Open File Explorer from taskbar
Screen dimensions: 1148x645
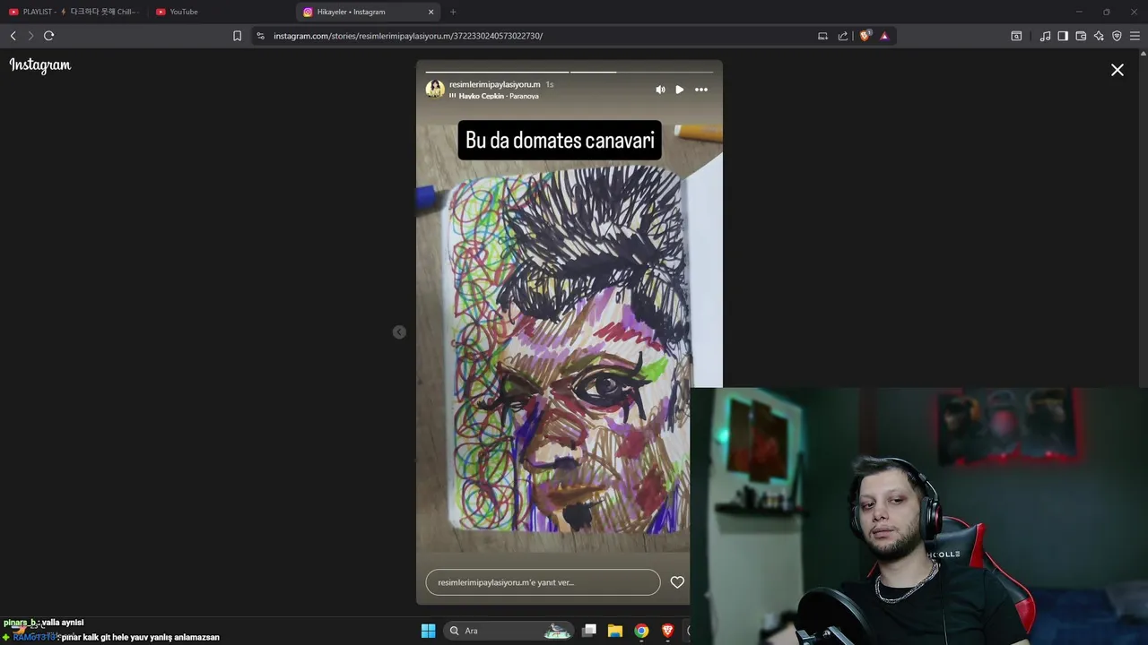tap(615, 631)
